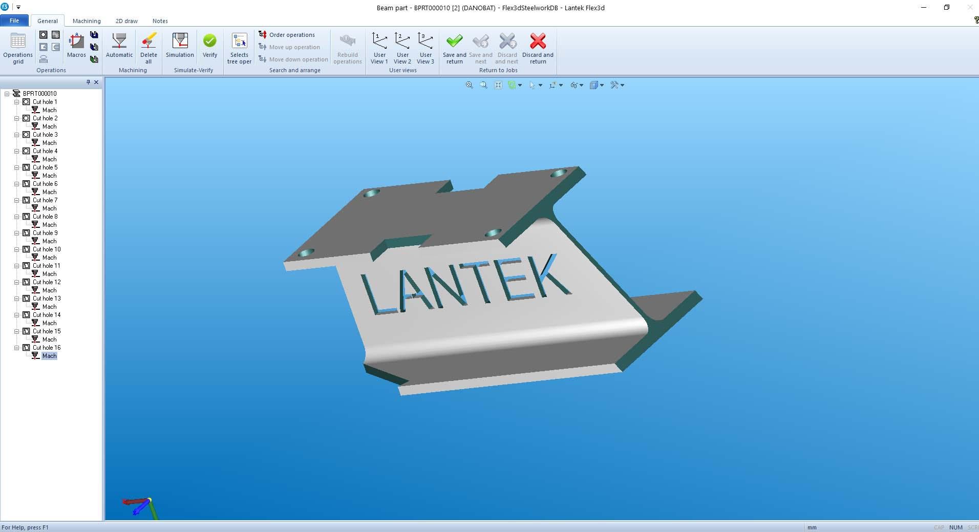Click the fit-all view icon

click(x=498, y=85)
